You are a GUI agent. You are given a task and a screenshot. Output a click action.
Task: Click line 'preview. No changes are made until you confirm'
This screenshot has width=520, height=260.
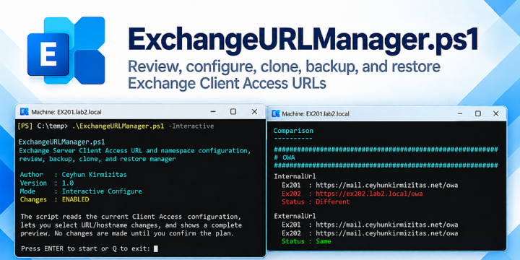pos(128,233)
